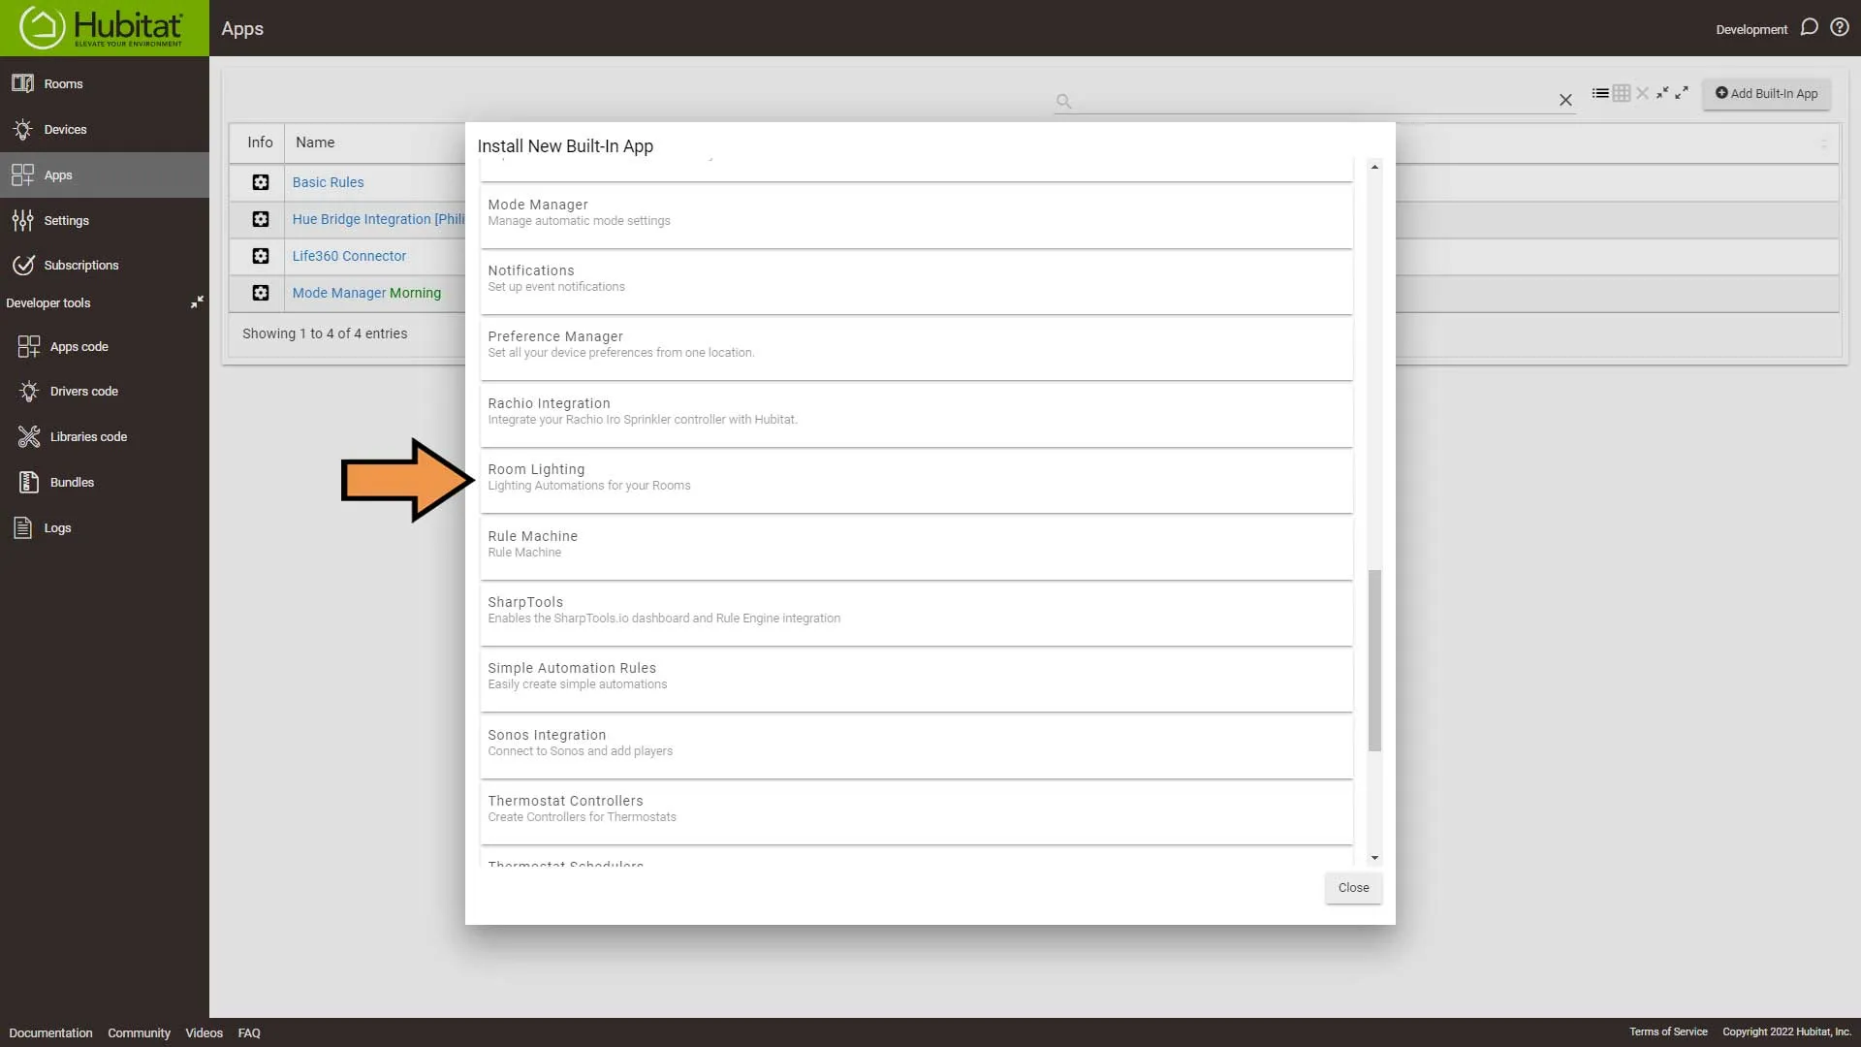Scroll up in the app list
The width and height of the screenshot is (1861, 1047).
pyautogui.click(x=1375, y=166)
